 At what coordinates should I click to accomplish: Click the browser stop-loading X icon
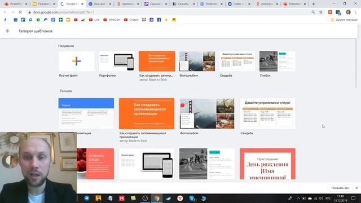tap(20, 12)
